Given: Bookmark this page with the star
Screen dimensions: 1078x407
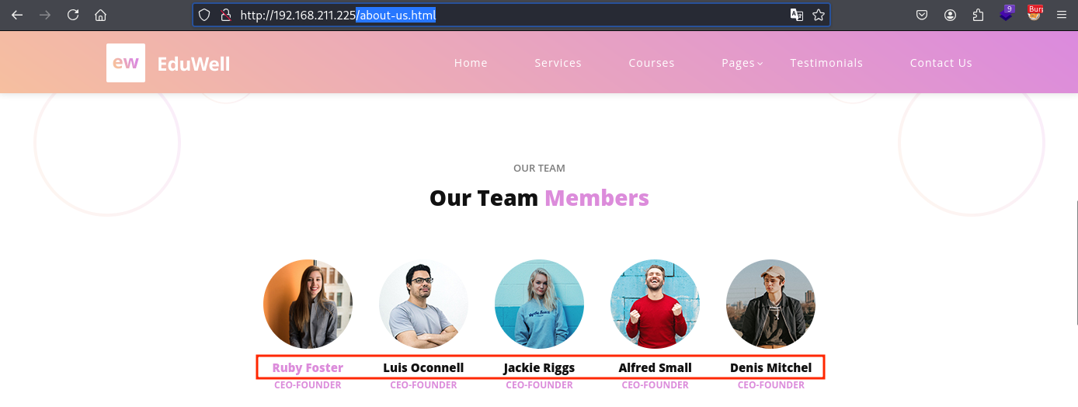Looking at the screenshot, I should coord(819,15).
